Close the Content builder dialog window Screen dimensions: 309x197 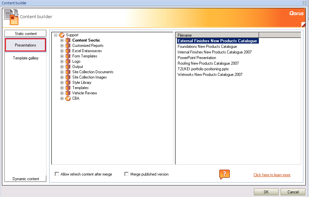(304, 3)
